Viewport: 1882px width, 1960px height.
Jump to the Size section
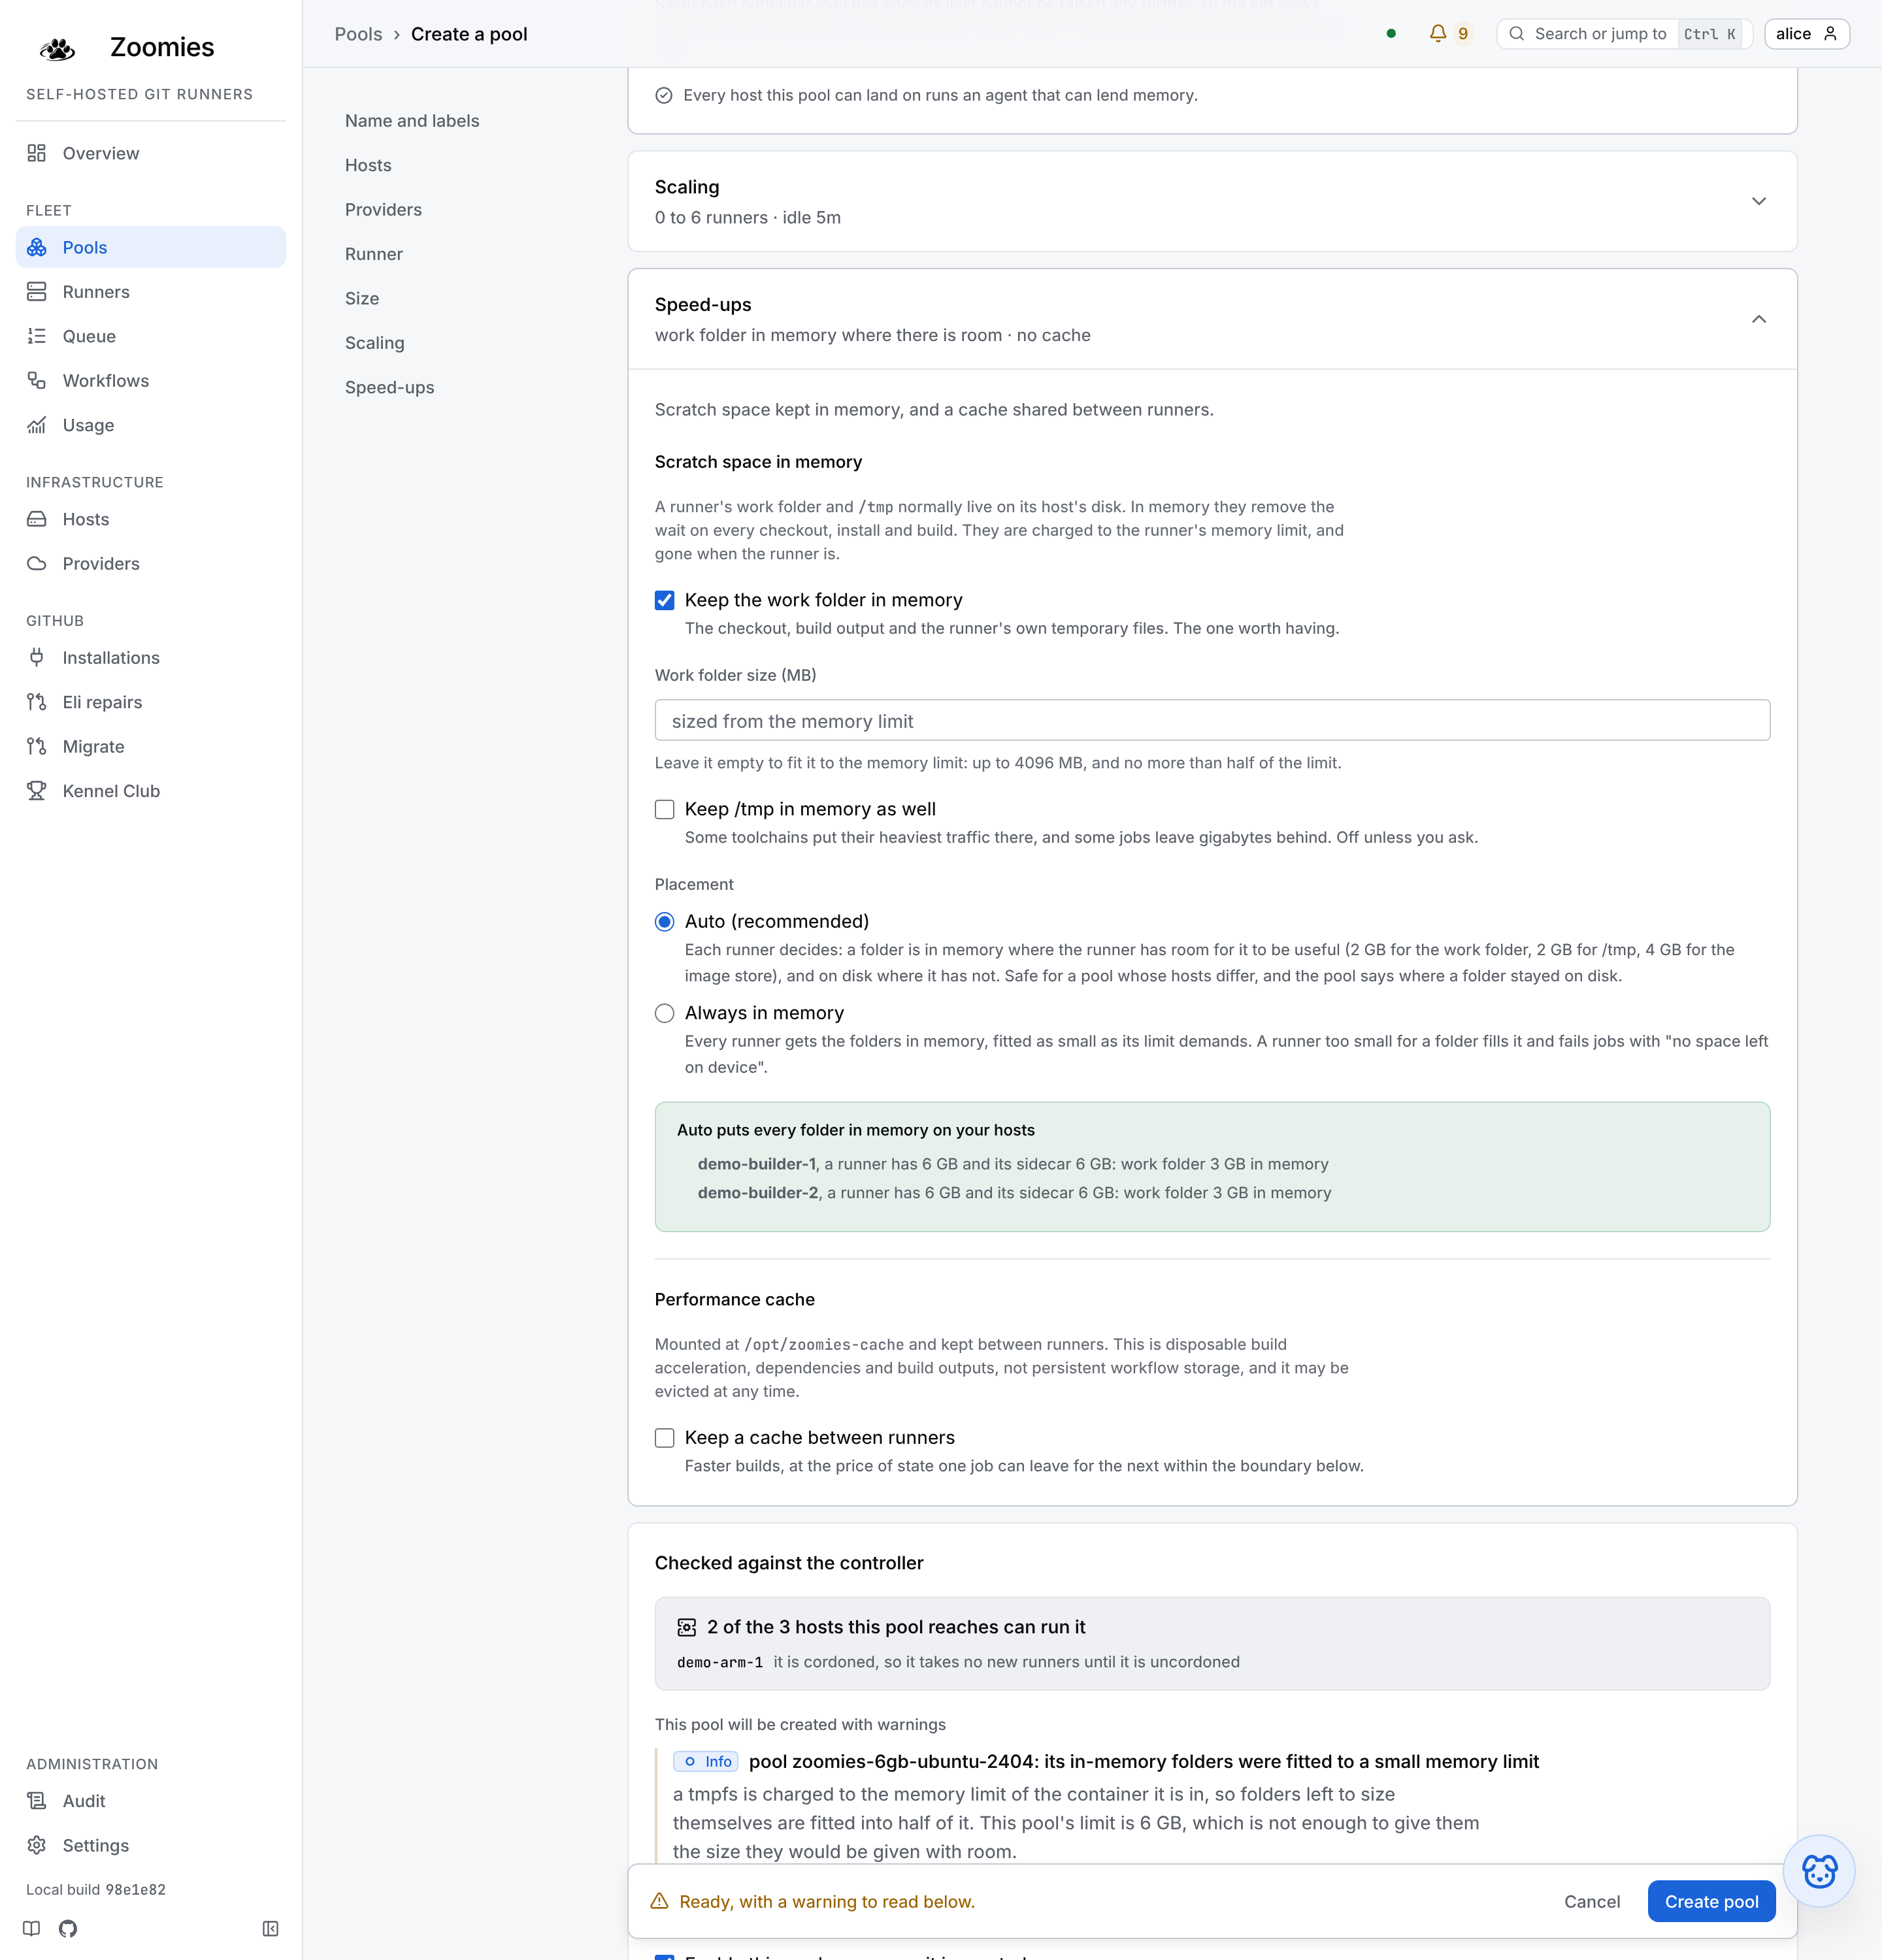(362, 298)
